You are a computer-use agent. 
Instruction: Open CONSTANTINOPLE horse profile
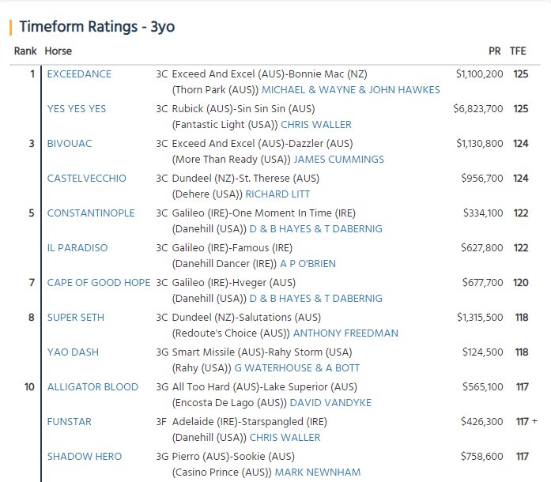click(91, 213)
